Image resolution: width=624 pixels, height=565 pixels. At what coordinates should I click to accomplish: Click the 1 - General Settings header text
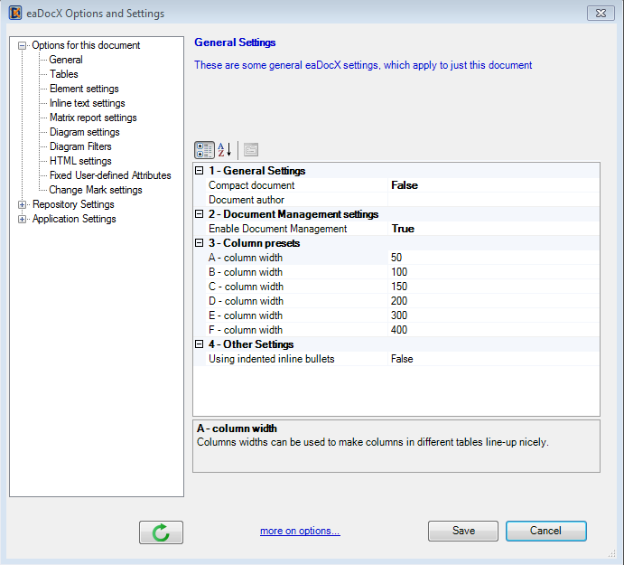pyautogui.click(x=256, y=171)
